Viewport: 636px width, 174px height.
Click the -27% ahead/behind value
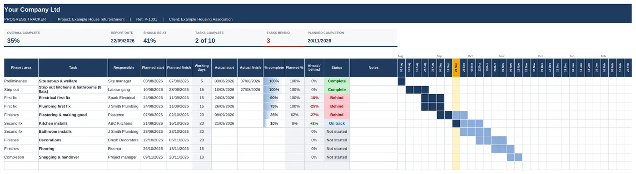[x=314, y=115]
